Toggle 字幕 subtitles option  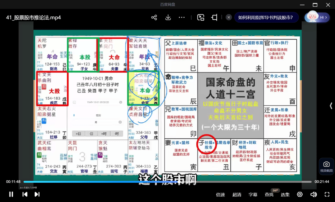[253, 195]
